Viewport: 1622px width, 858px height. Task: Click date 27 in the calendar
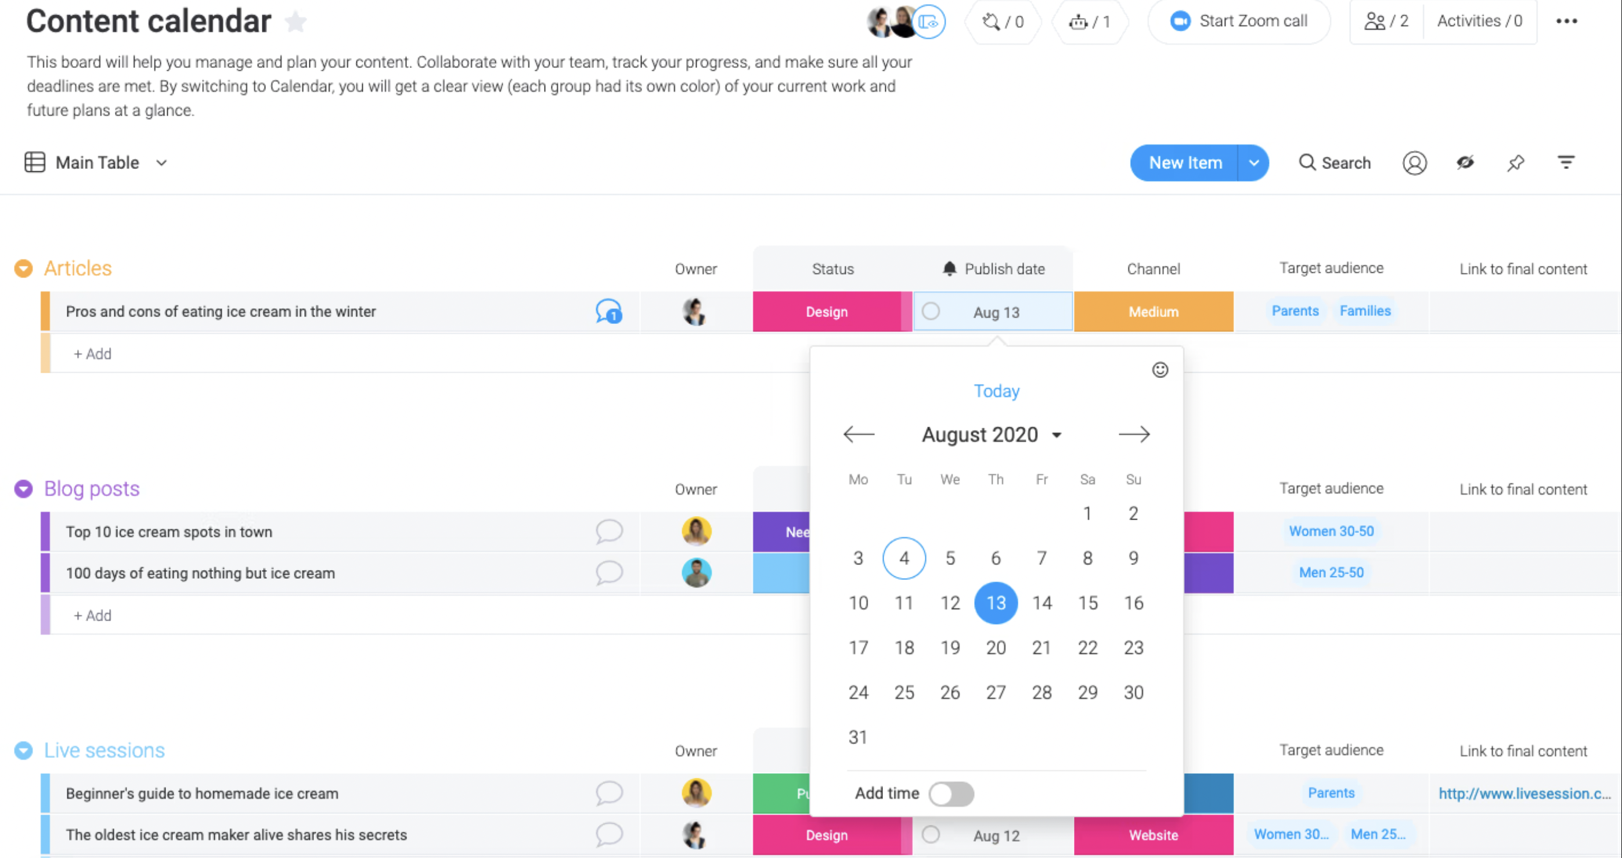point(996,693)
